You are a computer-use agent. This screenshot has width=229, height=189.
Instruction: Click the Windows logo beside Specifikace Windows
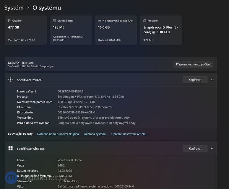[x=11, y=149]
